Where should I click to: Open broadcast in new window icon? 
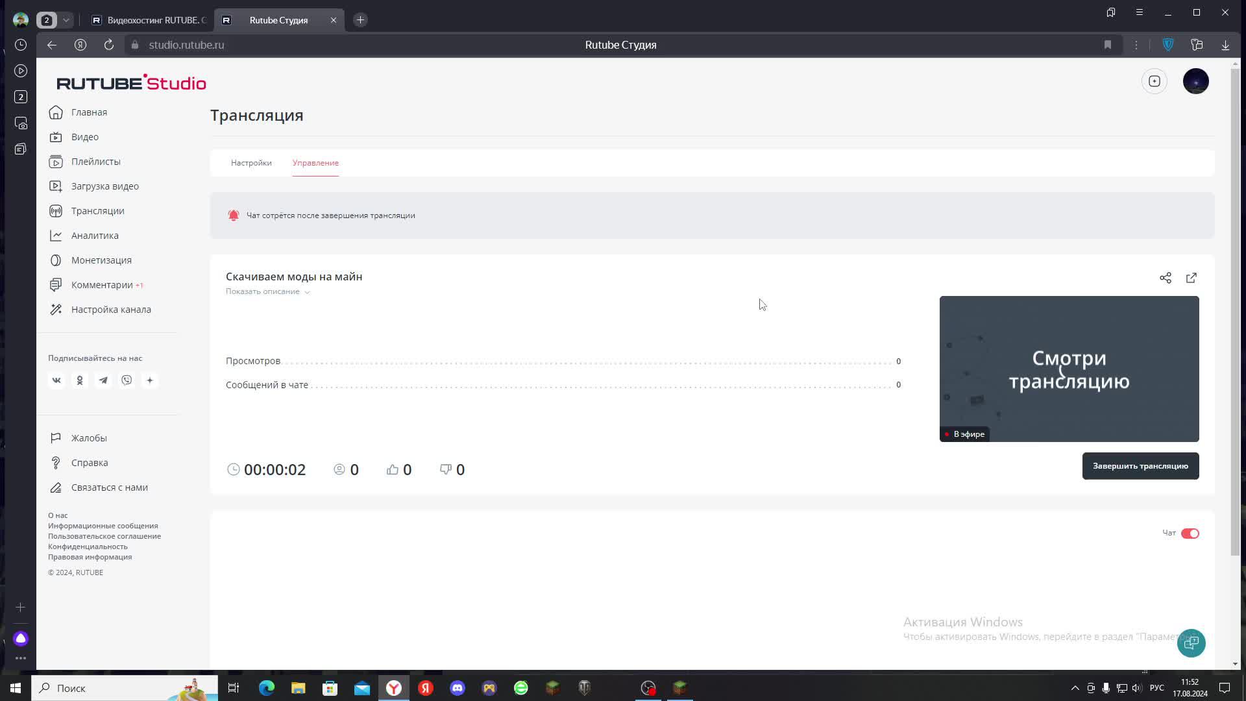point(1191,278)
